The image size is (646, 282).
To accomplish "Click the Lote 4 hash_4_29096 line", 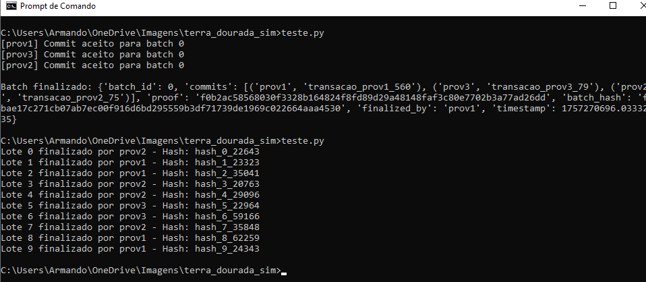I will 130,194.
